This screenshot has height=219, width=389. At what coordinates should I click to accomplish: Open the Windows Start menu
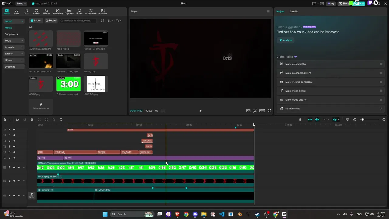tap(105, 214)
